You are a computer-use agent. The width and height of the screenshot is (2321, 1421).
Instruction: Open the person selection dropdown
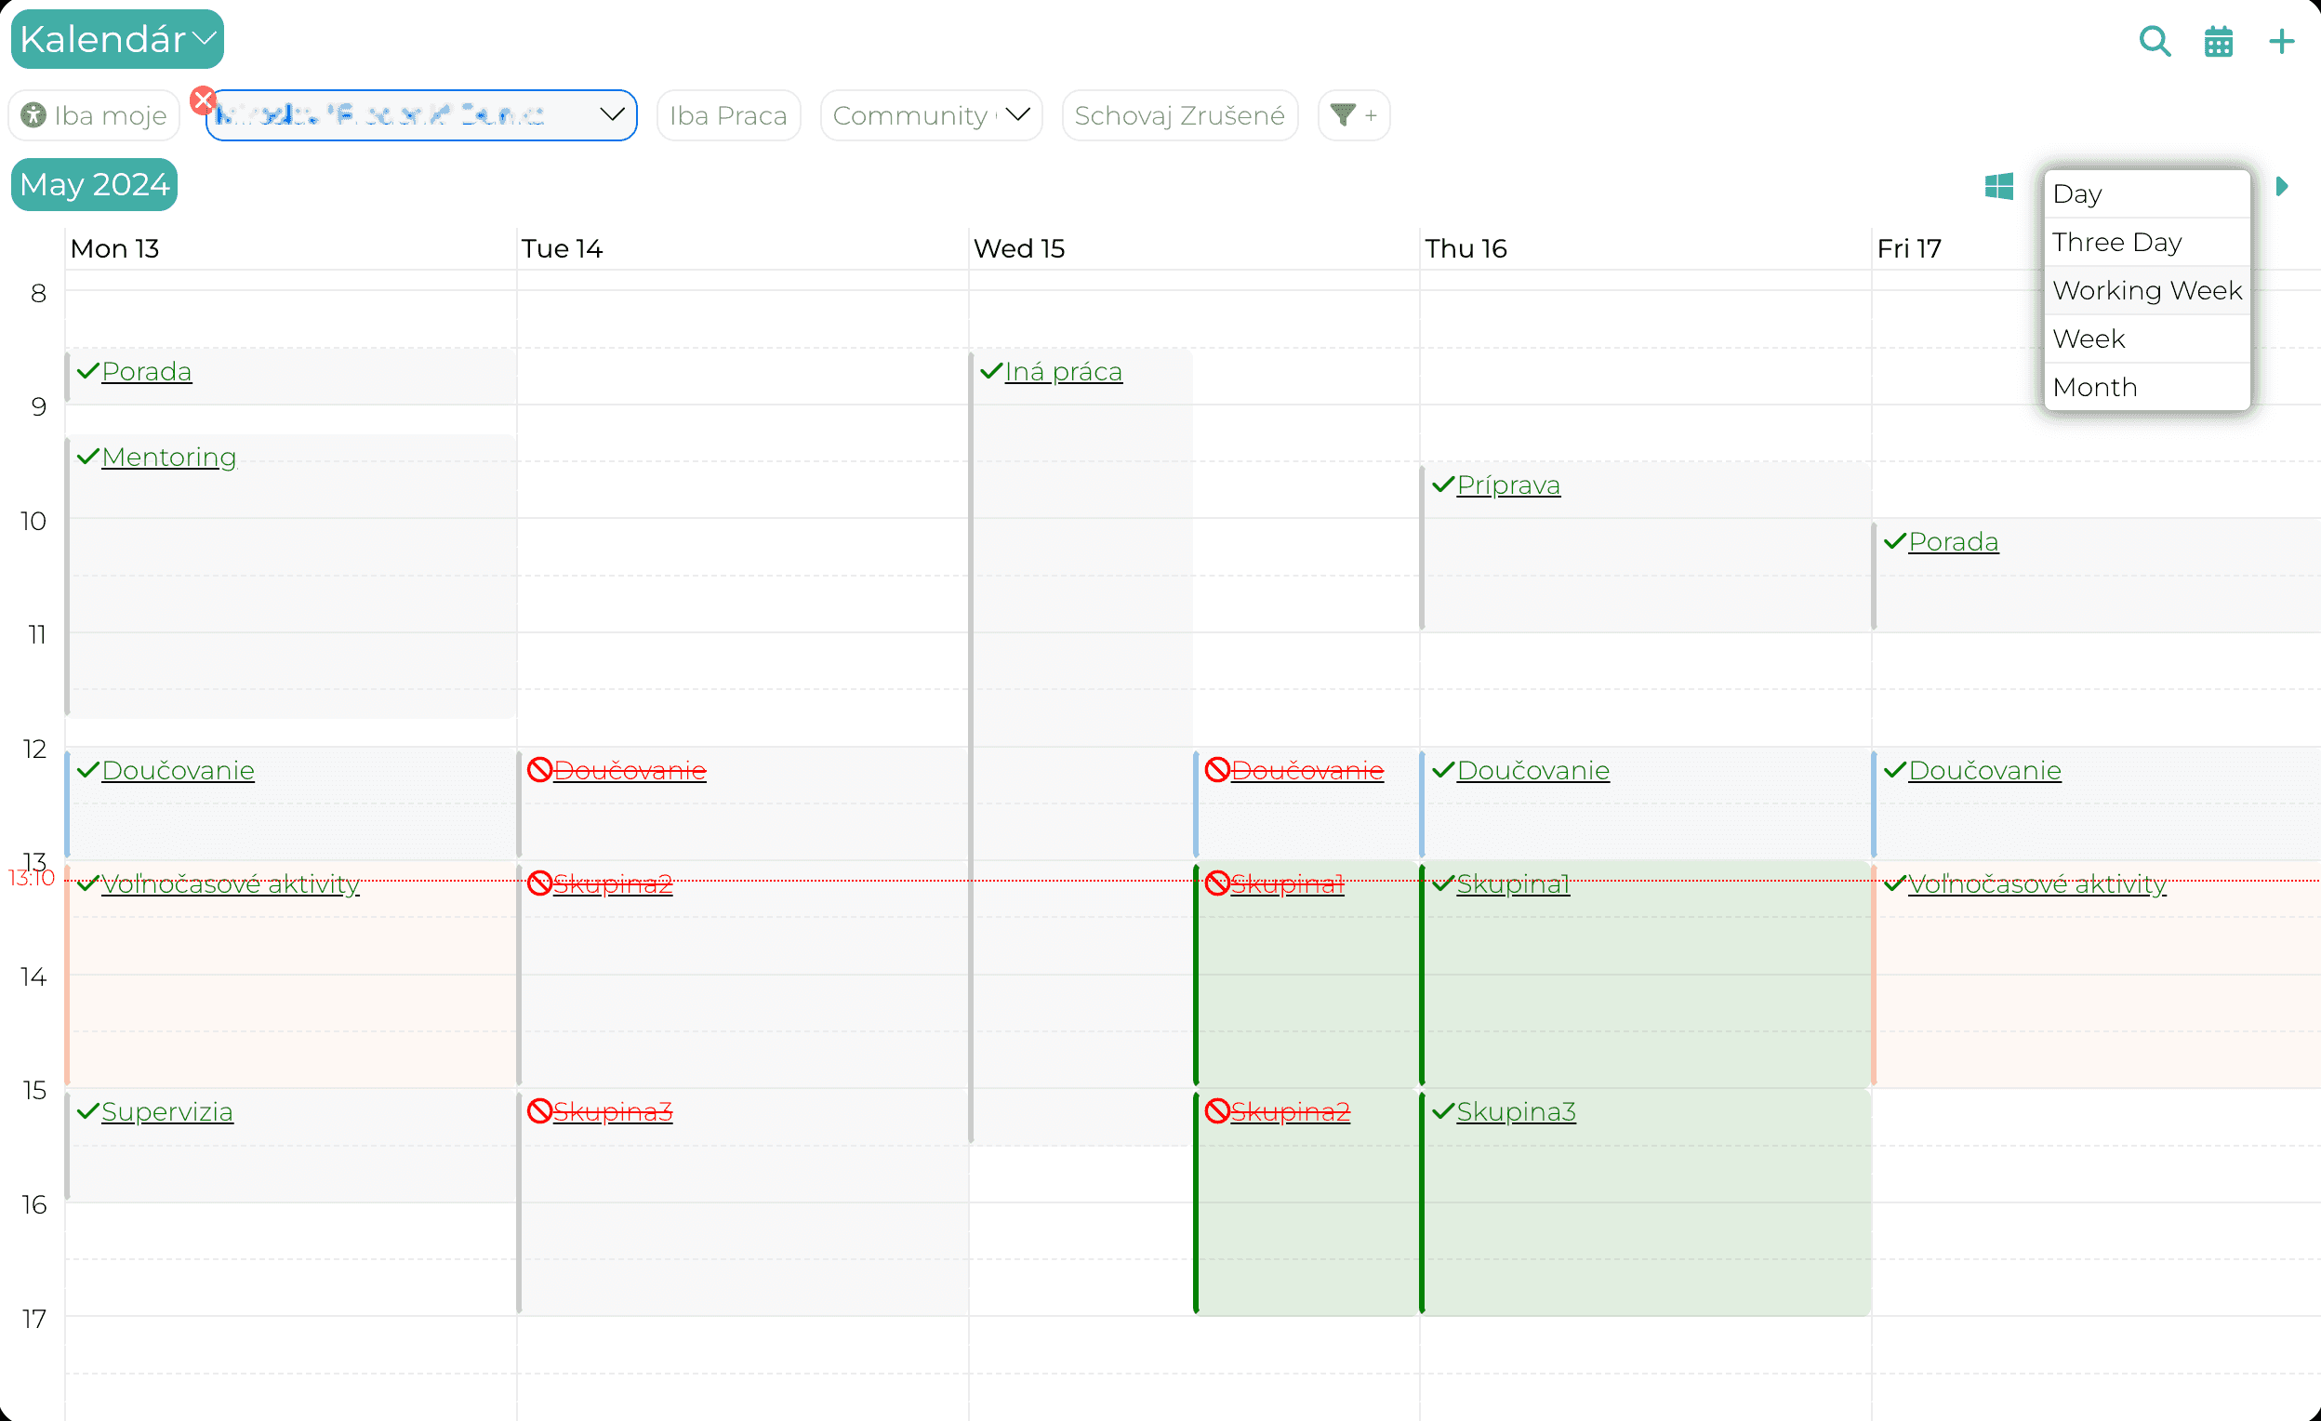[x=422, y=115]
